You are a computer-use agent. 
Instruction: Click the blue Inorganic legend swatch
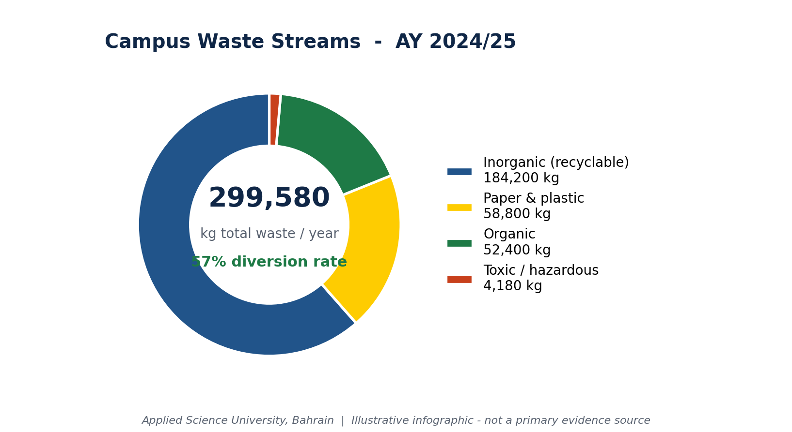(x=459, y=172)
